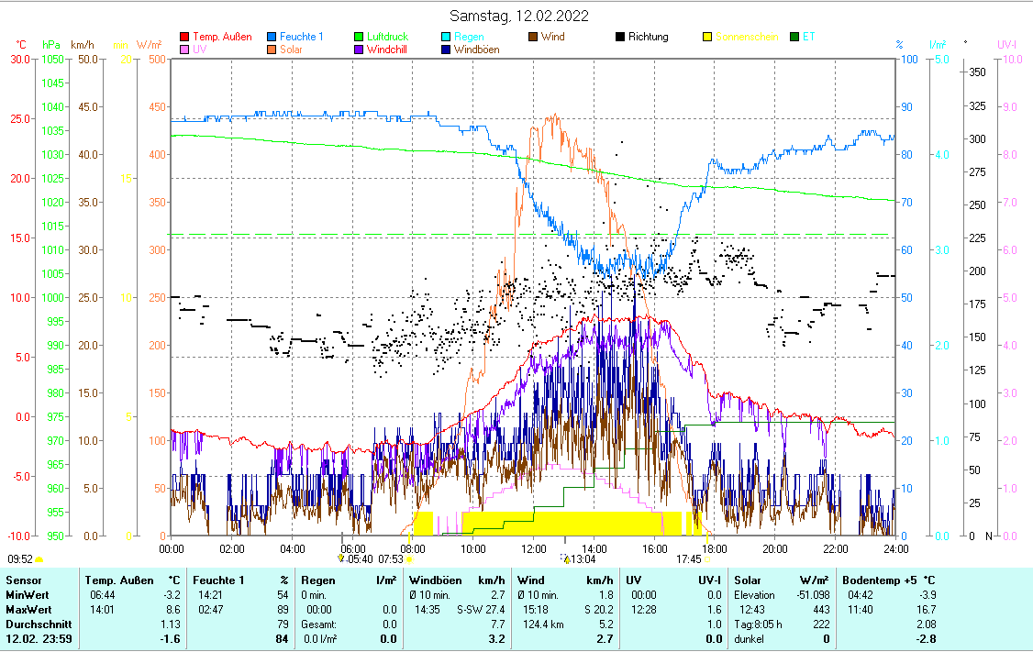Click the pink UV legend square
Screen dimensions: 1033x652
click(x=184, y=50)
